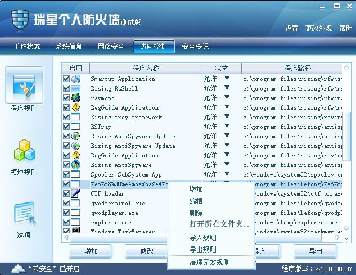Open the 帮助 link
Screen dimensions: 356x275
345,28
